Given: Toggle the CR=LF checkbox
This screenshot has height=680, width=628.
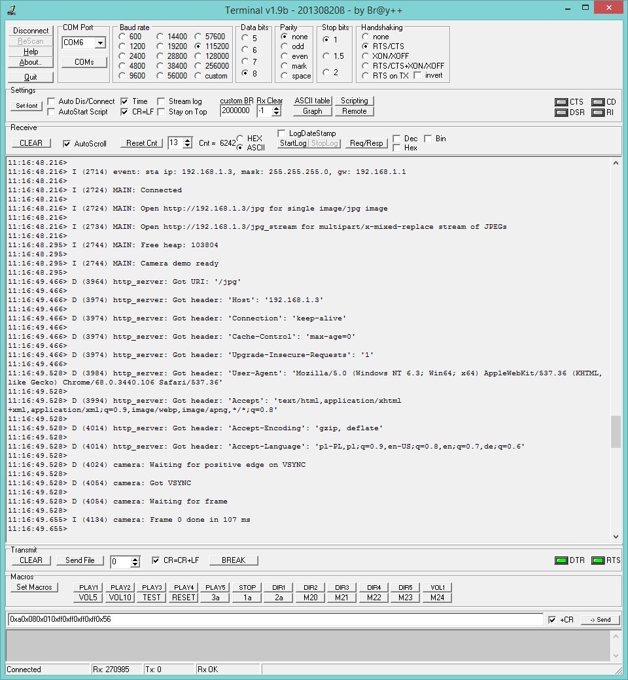Looking at the screenshot, I should pyautogui.click(x=124, y=112).
